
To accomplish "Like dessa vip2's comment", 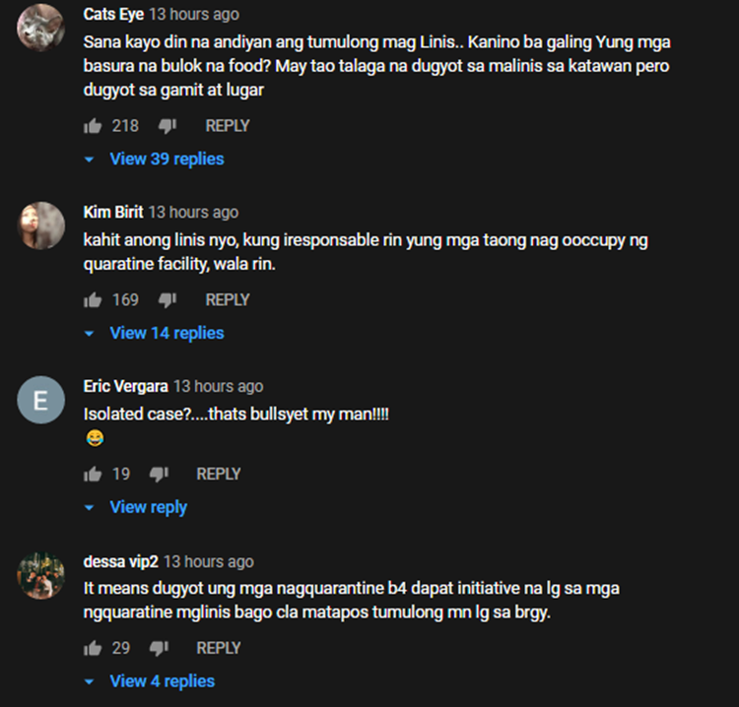I will coord(93,649).
